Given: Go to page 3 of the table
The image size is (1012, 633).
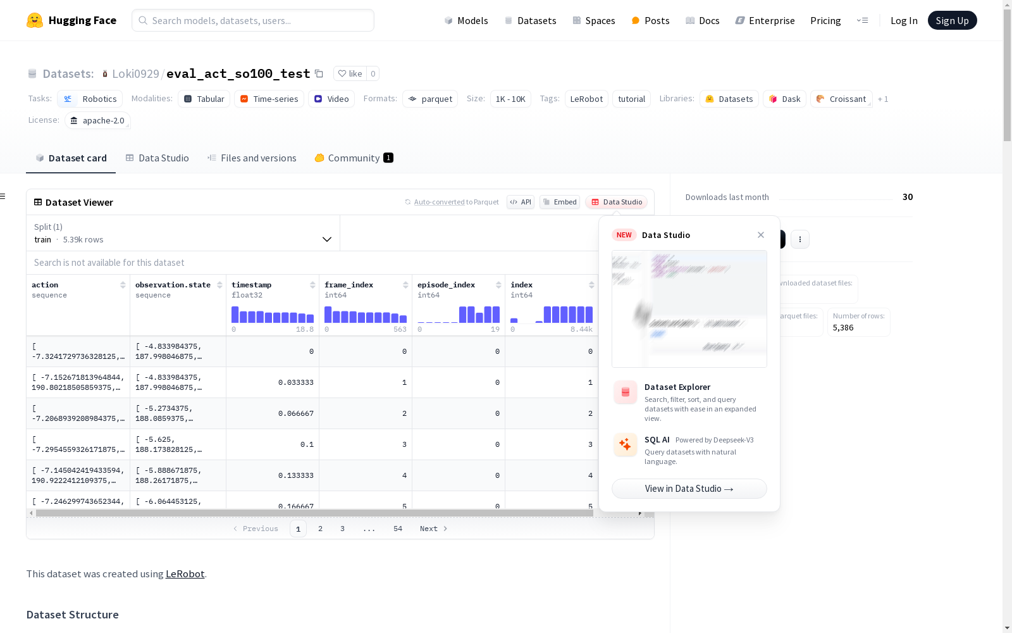Looking at the screenshot, I should pyautogui.click(x=343, y=529).
